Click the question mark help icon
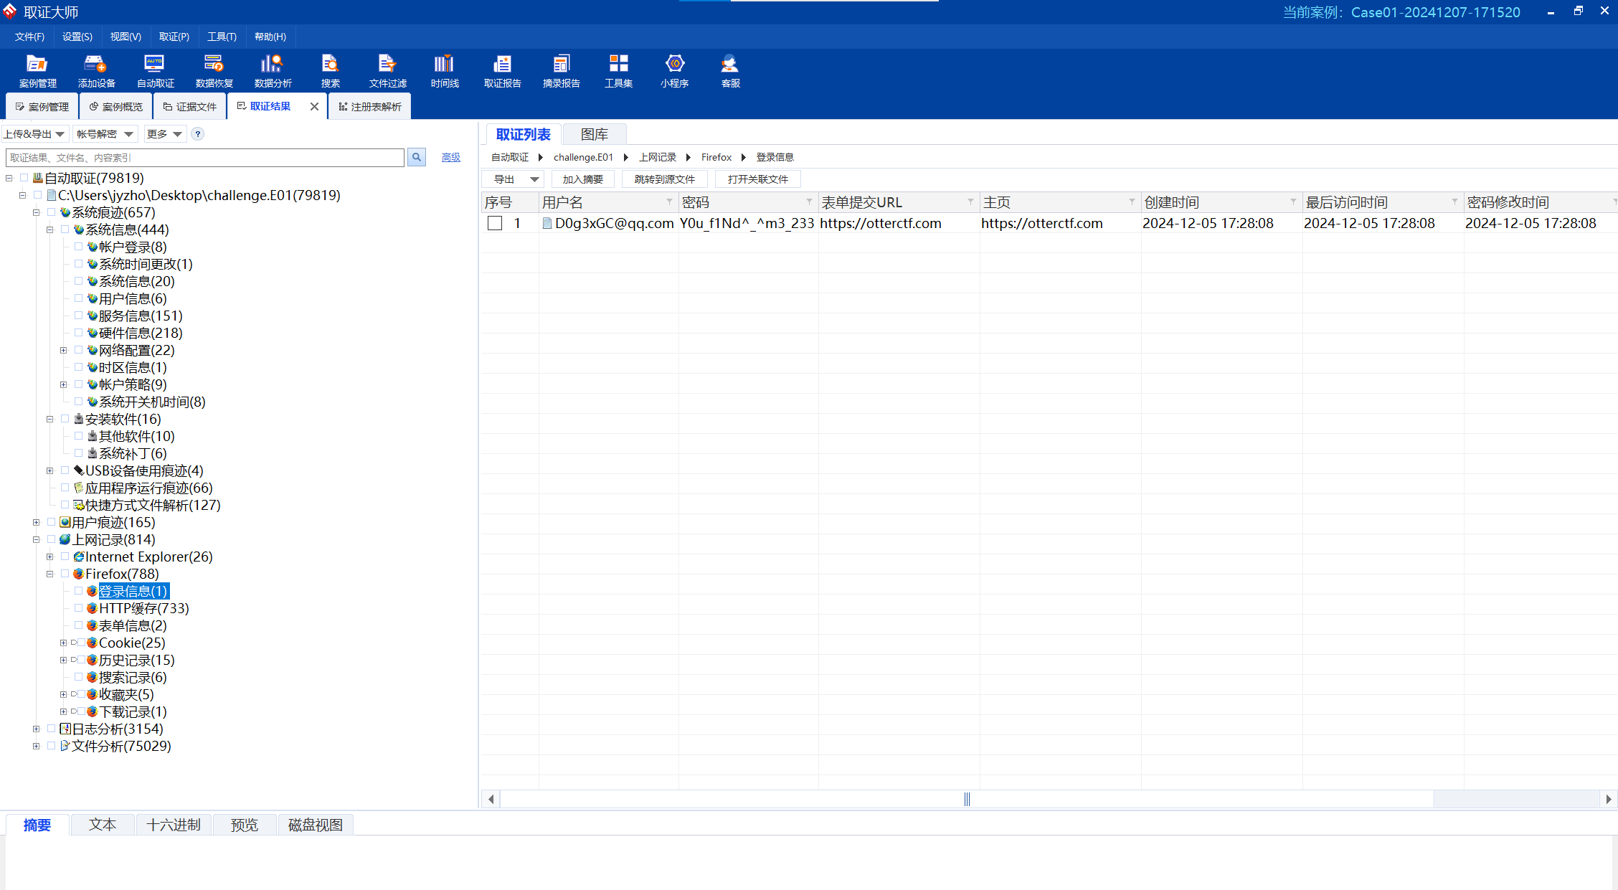 (x=198, y=134)
